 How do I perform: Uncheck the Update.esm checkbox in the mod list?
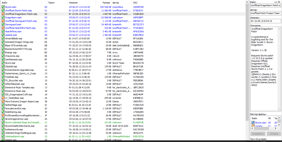pyautogui.click(x=3, y=35)
